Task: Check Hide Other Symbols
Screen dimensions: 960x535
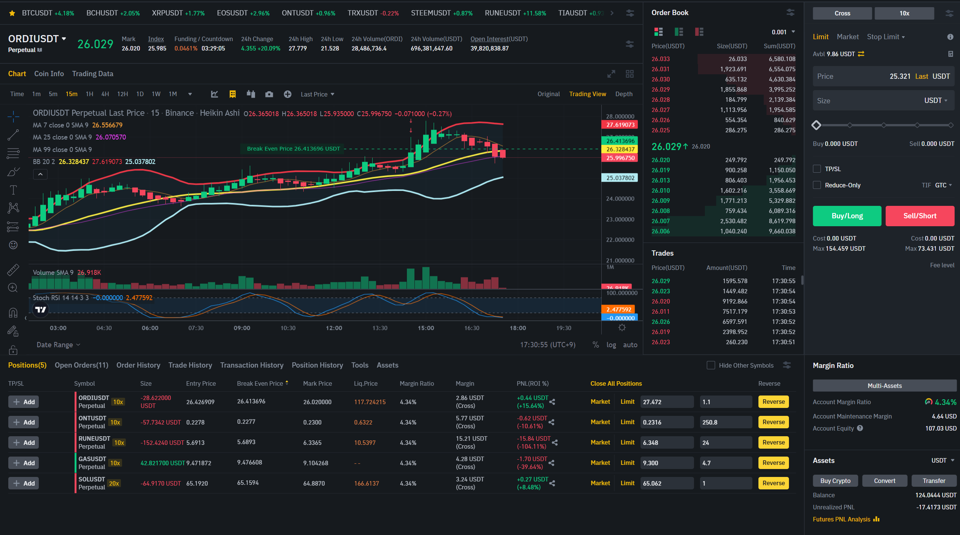Action: tap(711, 365)
